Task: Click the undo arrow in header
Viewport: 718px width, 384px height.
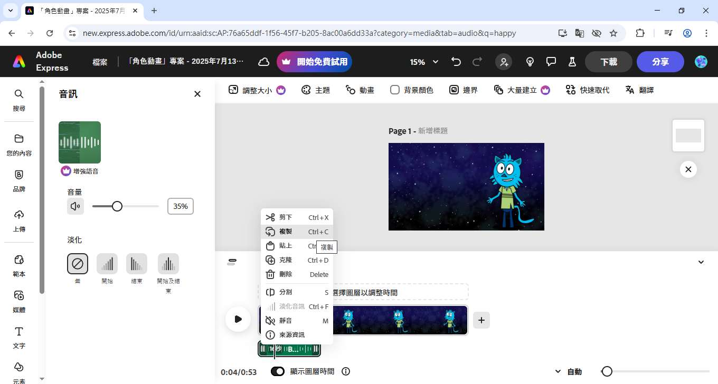Action: (x=456, y=62)
